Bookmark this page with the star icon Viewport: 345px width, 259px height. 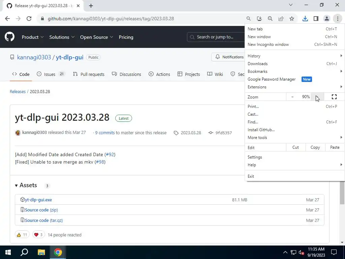click(292, 19)
